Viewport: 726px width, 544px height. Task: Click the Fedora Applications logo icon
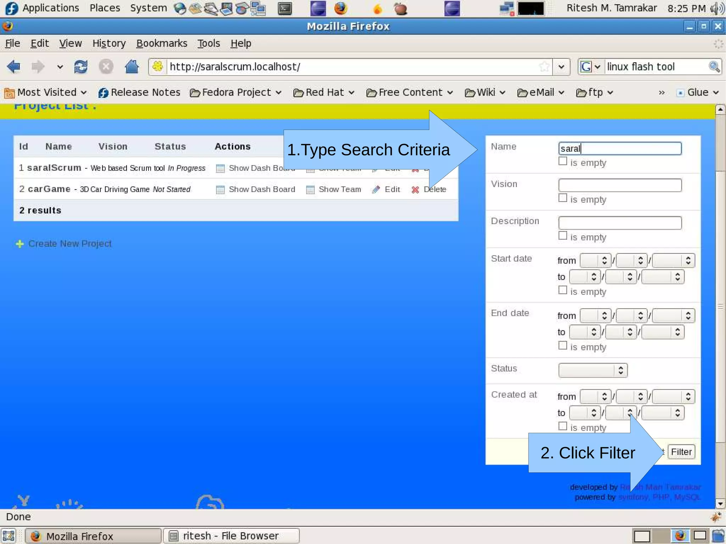coord(11,8)
